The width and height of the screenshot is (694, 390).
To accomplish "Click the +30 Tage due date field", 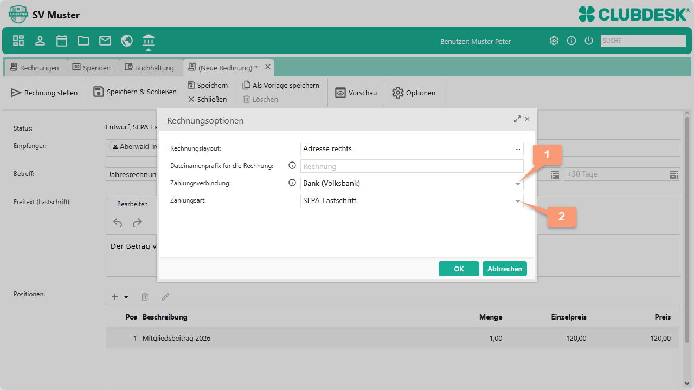I will coord(616,174).
